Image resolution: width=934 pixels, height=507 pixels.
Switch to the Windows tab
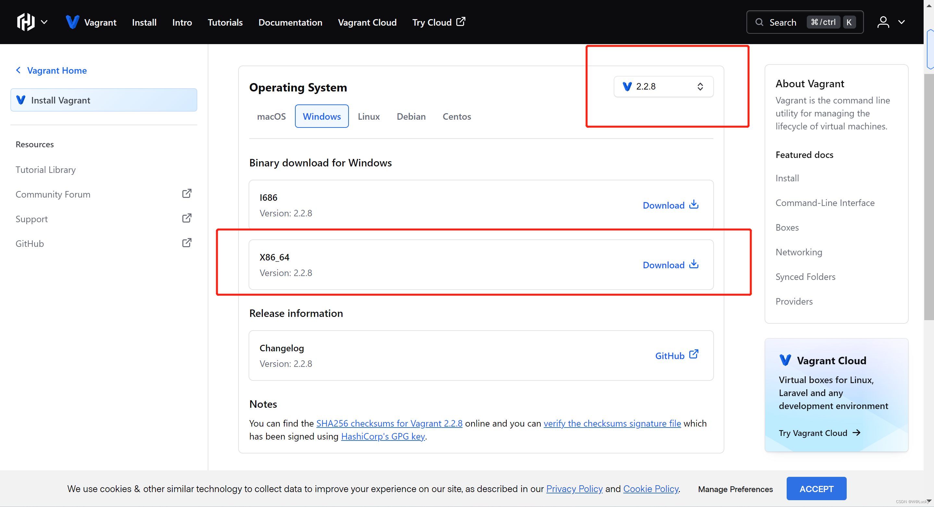(x=322, y=116)
